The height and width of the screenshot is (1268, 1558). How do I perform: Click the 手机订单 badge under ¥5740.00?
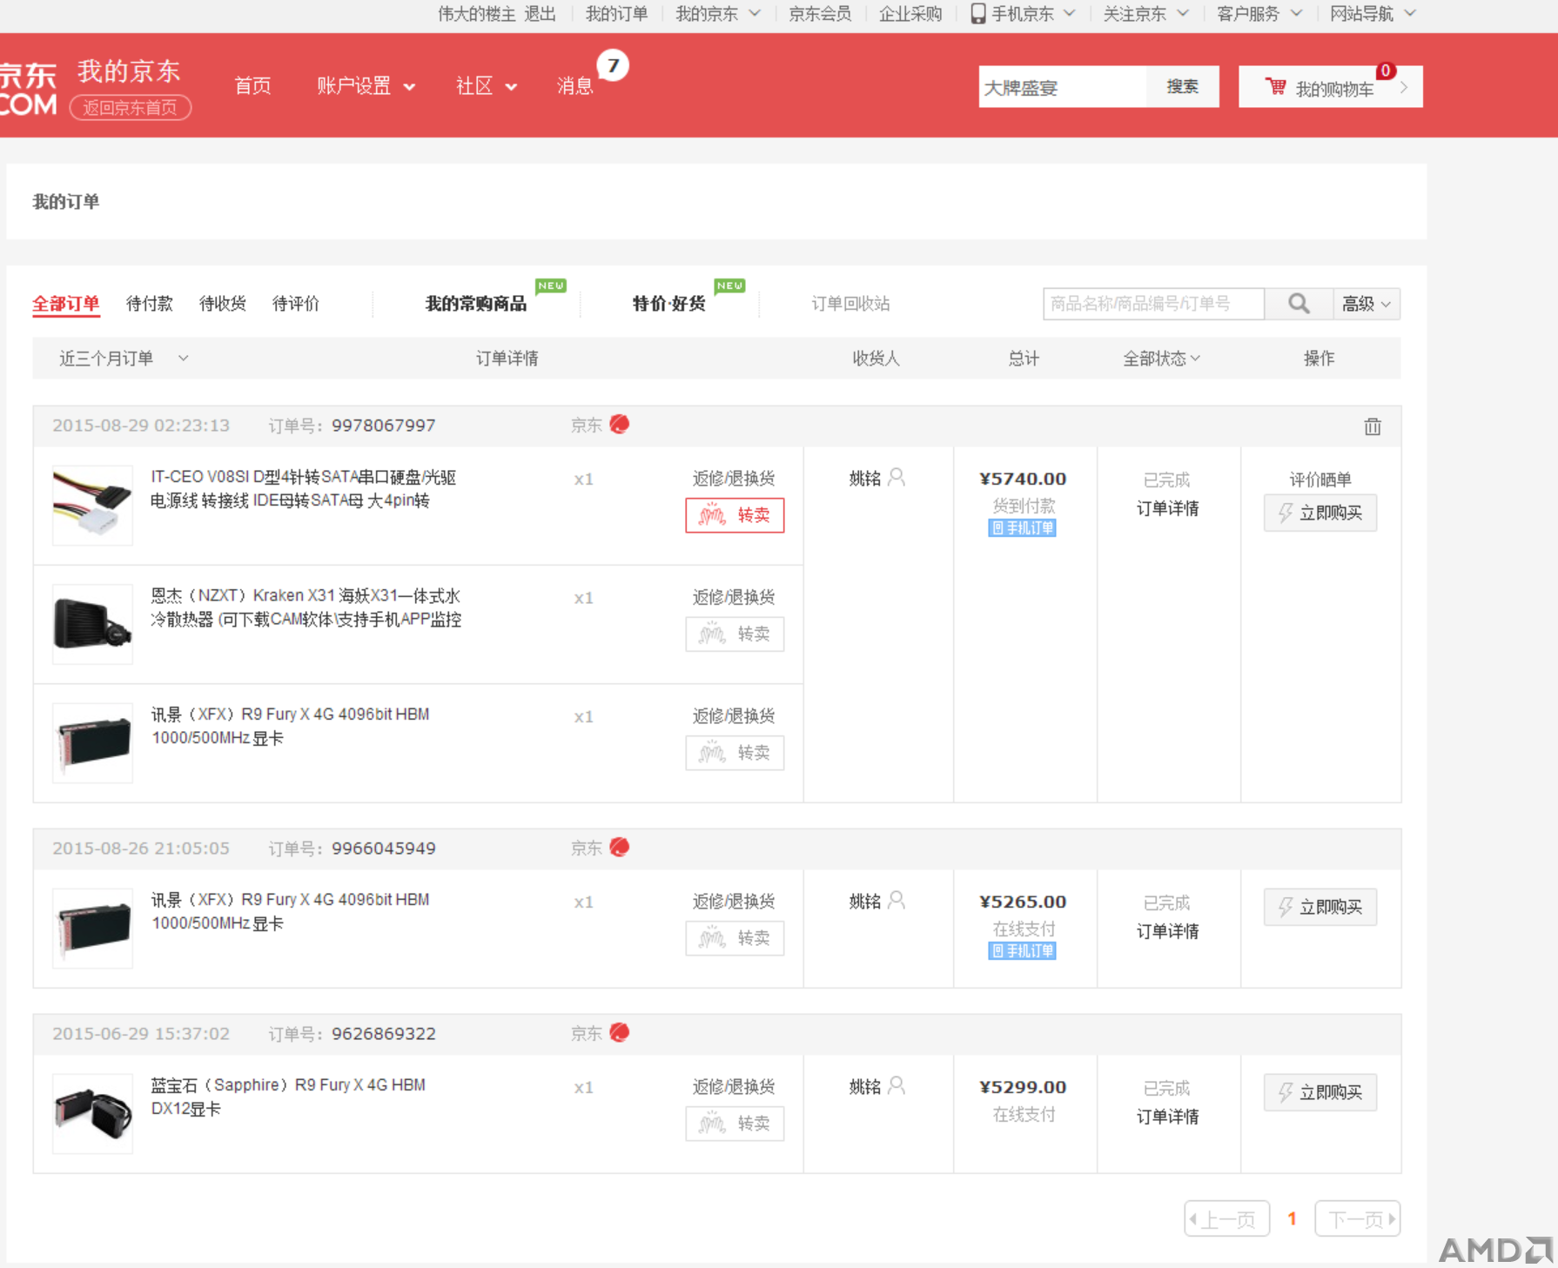pos(1023,527)
